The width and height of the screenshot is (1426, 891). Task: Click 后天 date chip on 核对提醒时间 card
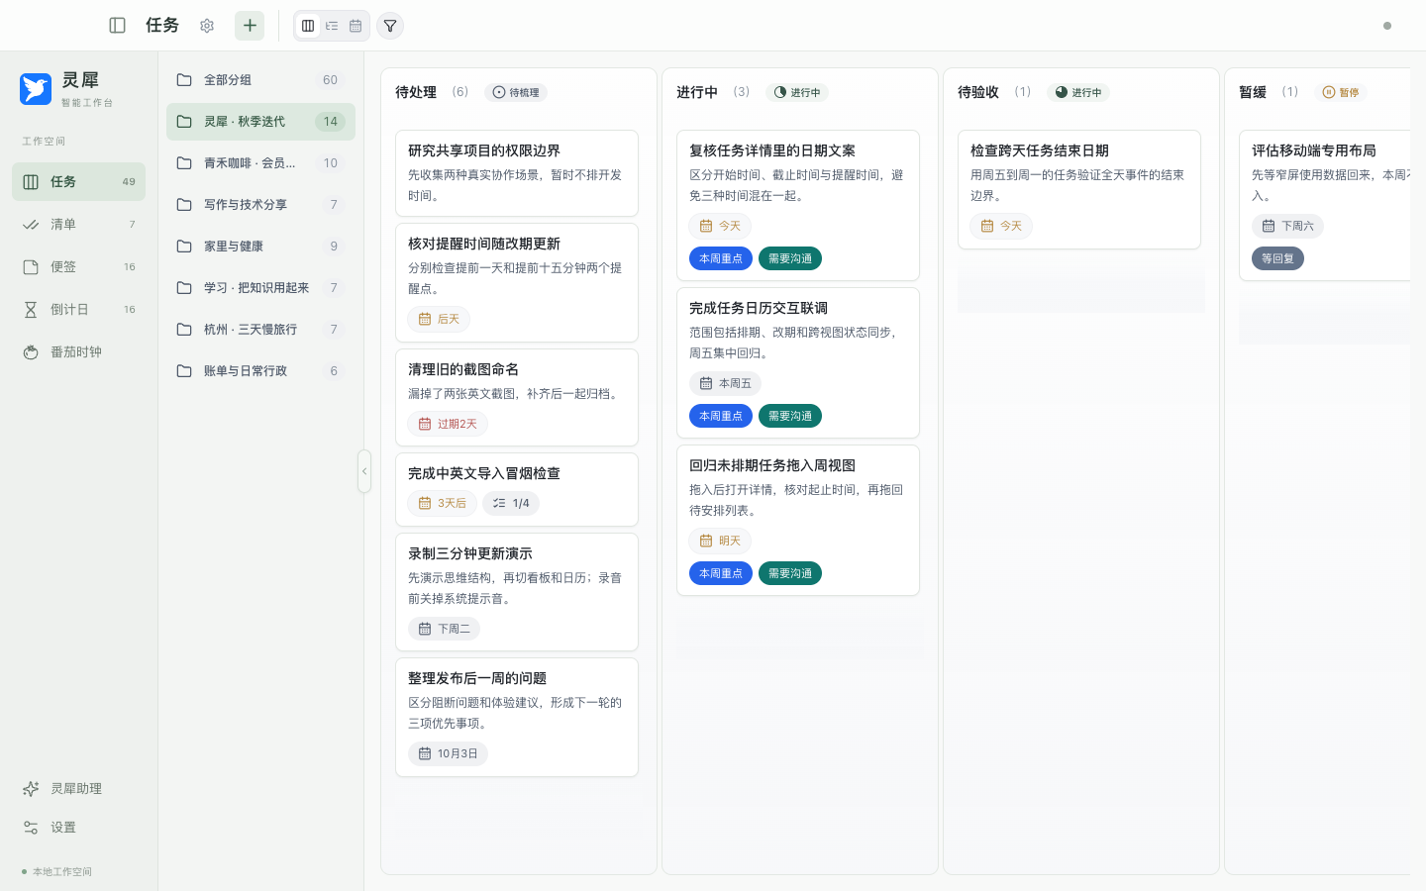pos(439,319)
